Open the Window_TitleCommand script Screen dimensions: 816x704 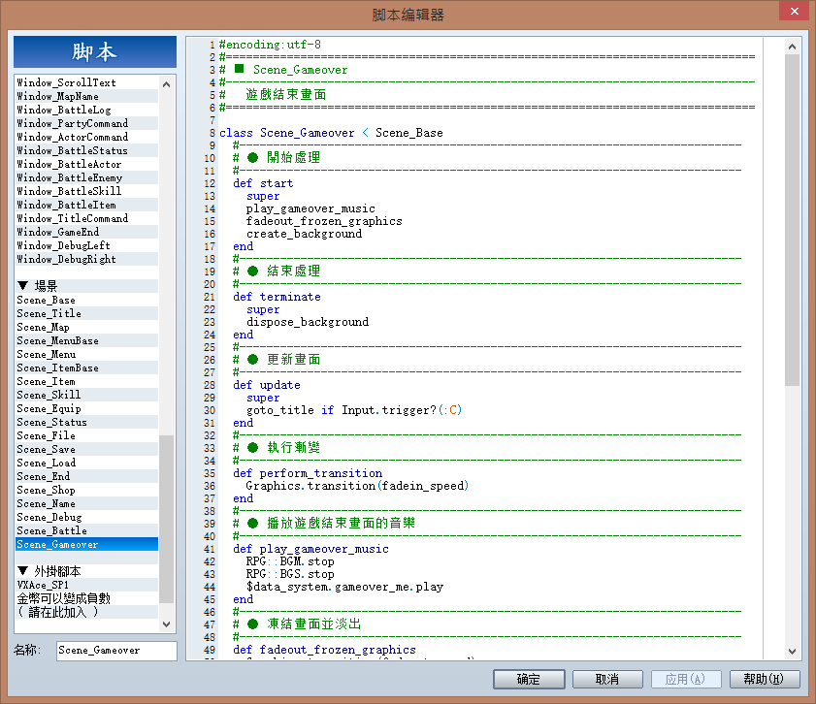click(x=87, y=218)
